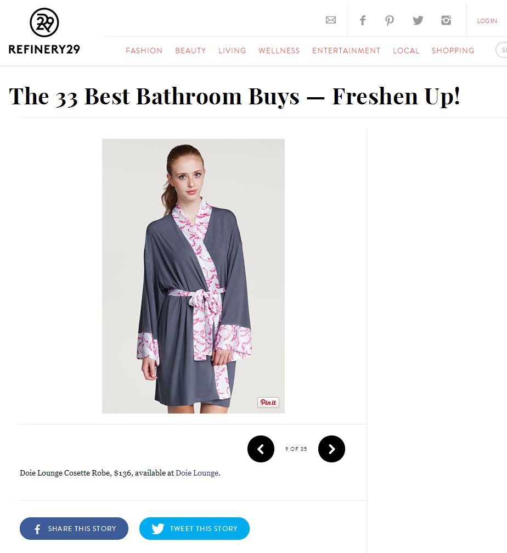The width and height of the screenshot is (507, 553).
Task: Open the Pinterest icon in header
Action: coord(390,20)
